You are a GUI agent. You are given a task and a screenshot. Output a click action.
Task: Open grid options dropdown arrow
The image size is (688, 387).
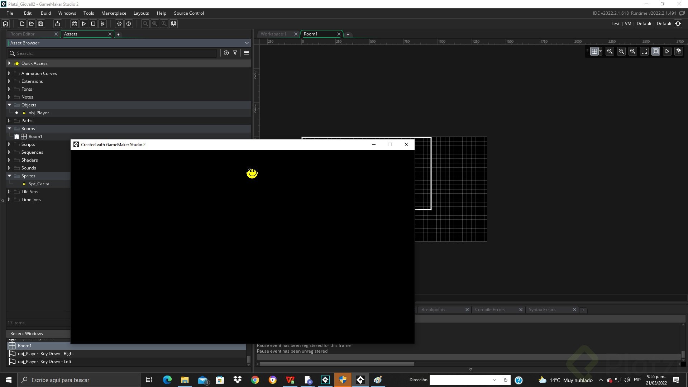tap(601, 51)
